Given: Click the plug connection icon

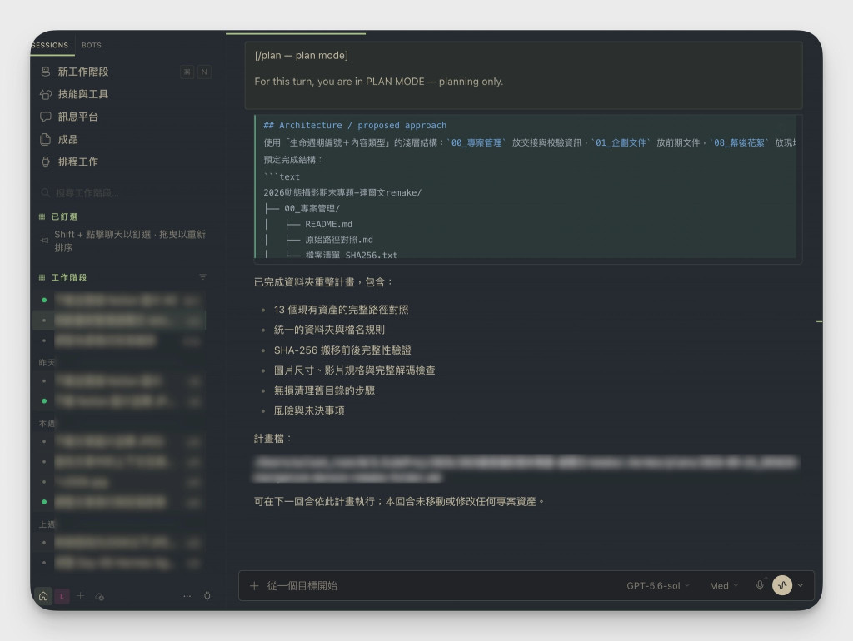Looking at the screenshot, I should (x=207, y=596).
